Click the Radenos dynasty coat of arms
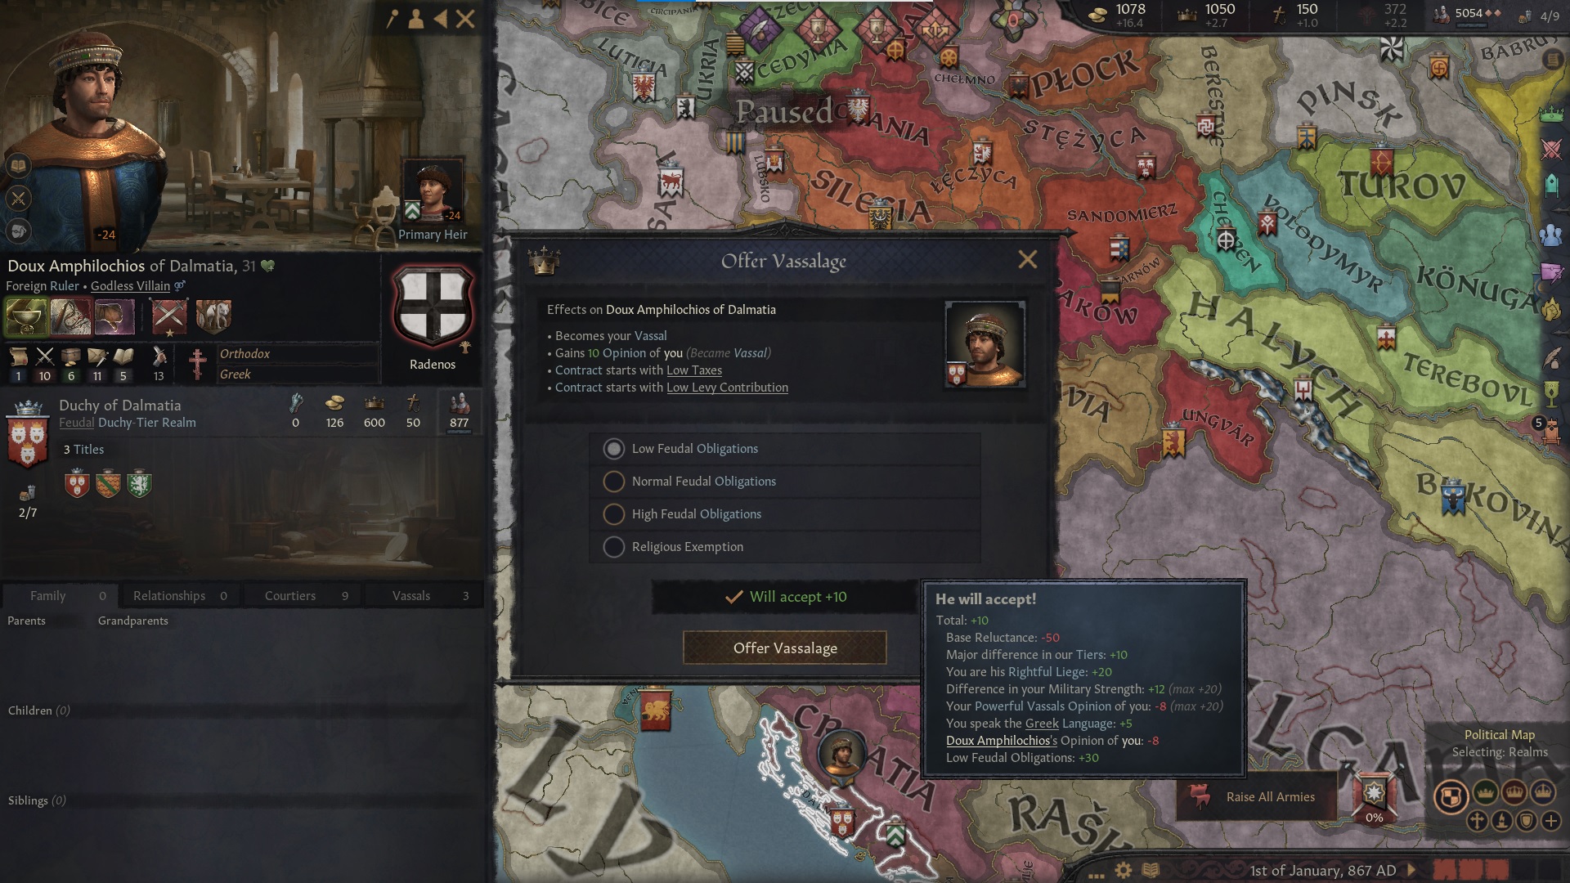This screenshot has width=1570, height=883. coord(433,308)
